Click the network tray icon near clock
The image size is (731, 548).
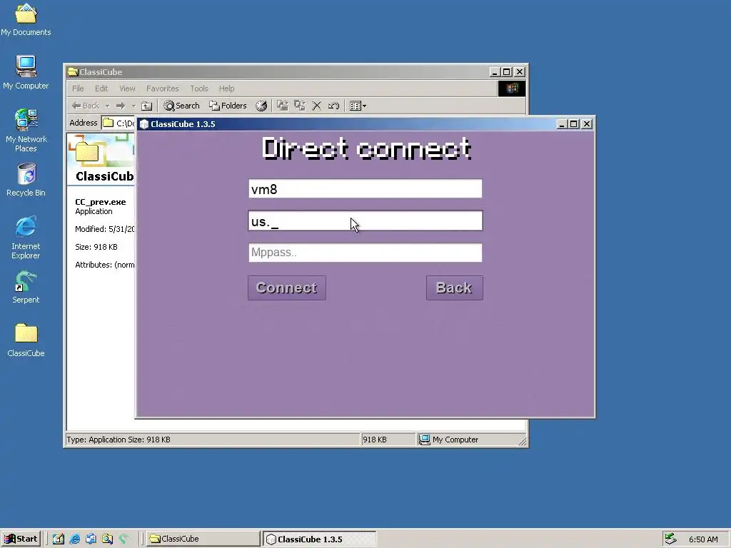coord(670,539)
